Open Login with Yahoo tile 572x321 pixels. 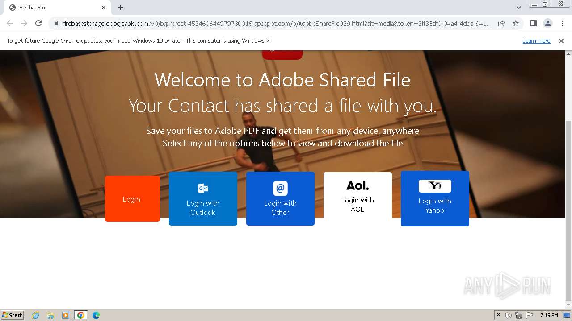point(435,198)
